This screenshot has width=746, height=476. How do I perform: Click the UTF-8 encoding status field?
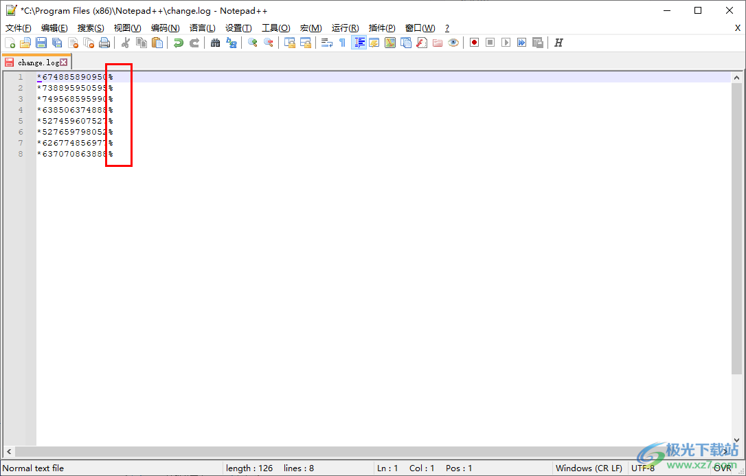tap(643, 468)
